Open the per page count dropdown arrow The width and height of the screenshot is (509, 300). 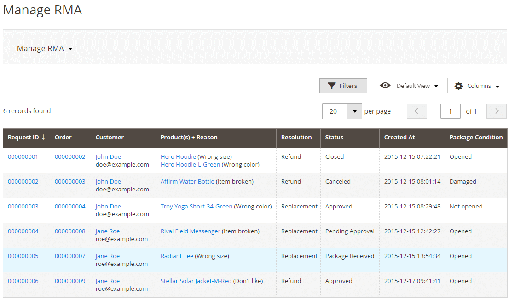point(354,111)
